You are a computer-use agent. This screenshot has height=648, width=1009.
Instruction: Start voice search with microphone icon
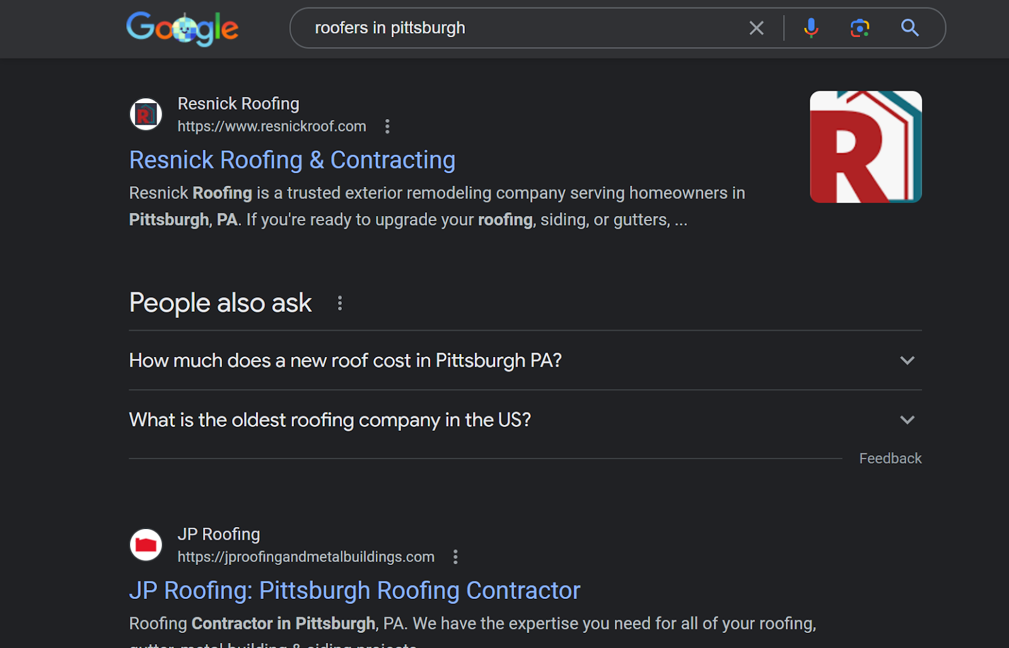click(811, 28)
